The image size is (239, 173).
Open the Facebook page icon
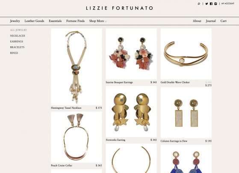point(211,4)
